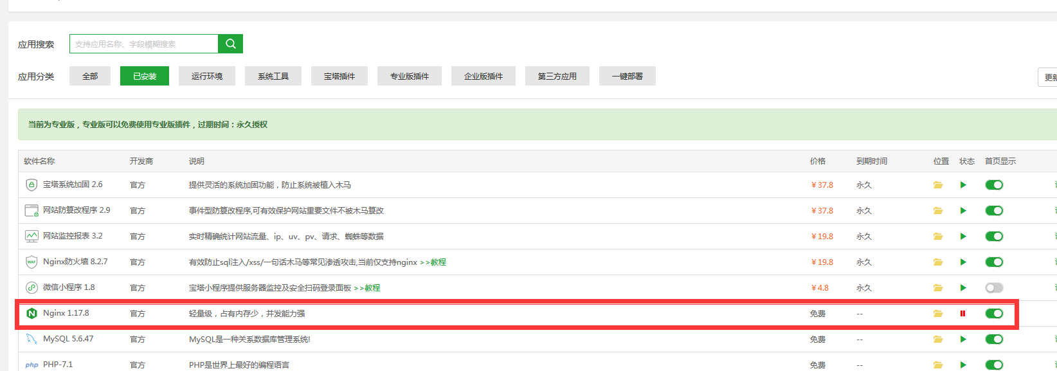This screenshot has width=1057, height=371.
Task: Toggle homepage display for Nginx防火墙 8.2.7
Action: coord(994,262)
